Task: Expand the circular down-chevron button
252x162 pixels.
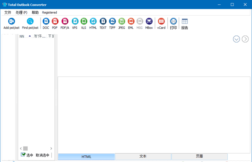Action: coord(236,39)
